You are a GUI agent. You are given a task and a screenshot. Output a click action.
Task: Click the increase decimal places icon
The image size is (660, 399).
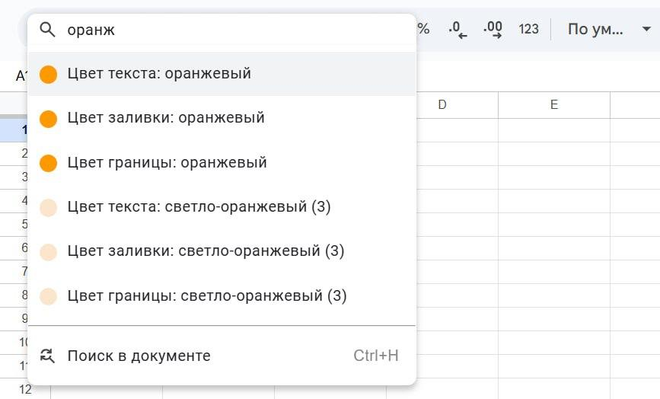click(x=493, y=30)
